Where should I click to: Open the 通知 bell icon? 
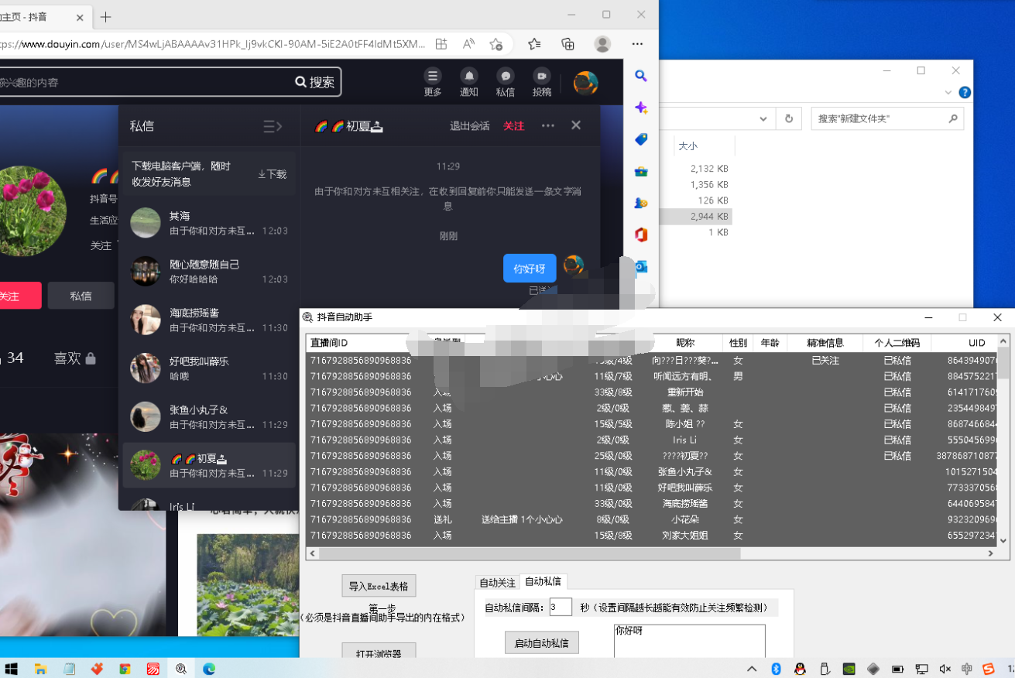pos(469,77)
